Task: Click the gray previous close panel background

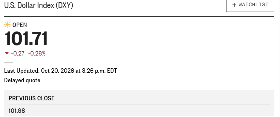Action: click(139, 103)
